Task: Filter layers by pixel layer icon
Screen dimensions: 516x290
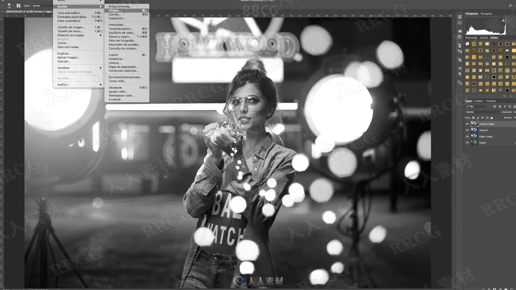Action: (x=494, y=107)
